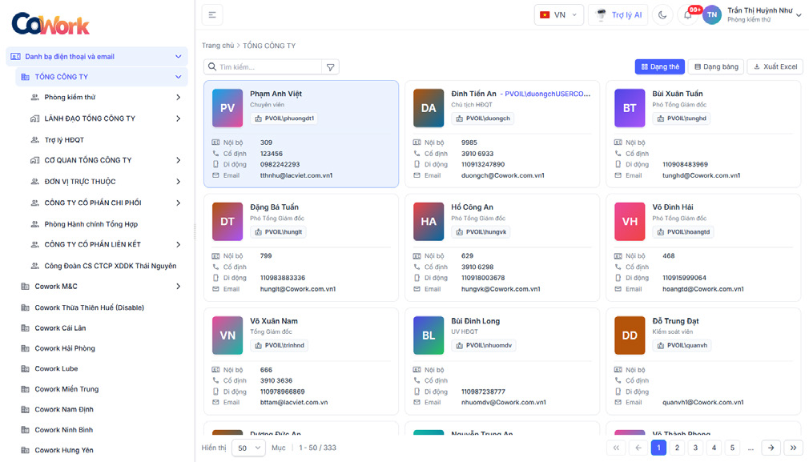Click email duongch@Cowork.com.vn1

pos(503,175)
